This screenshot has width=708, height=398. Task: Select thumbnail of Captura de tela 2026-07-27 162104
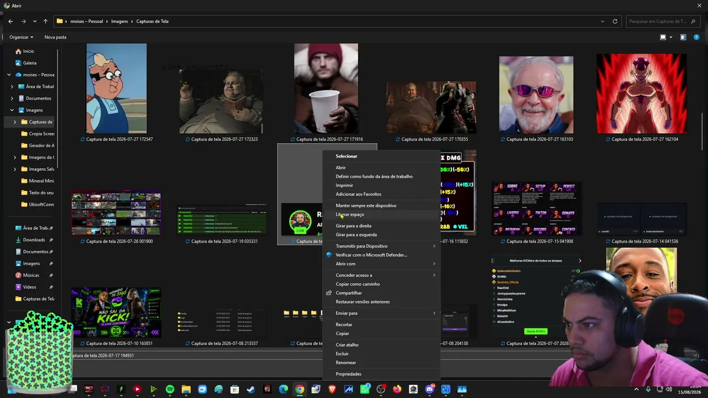(x=642, y=94)
